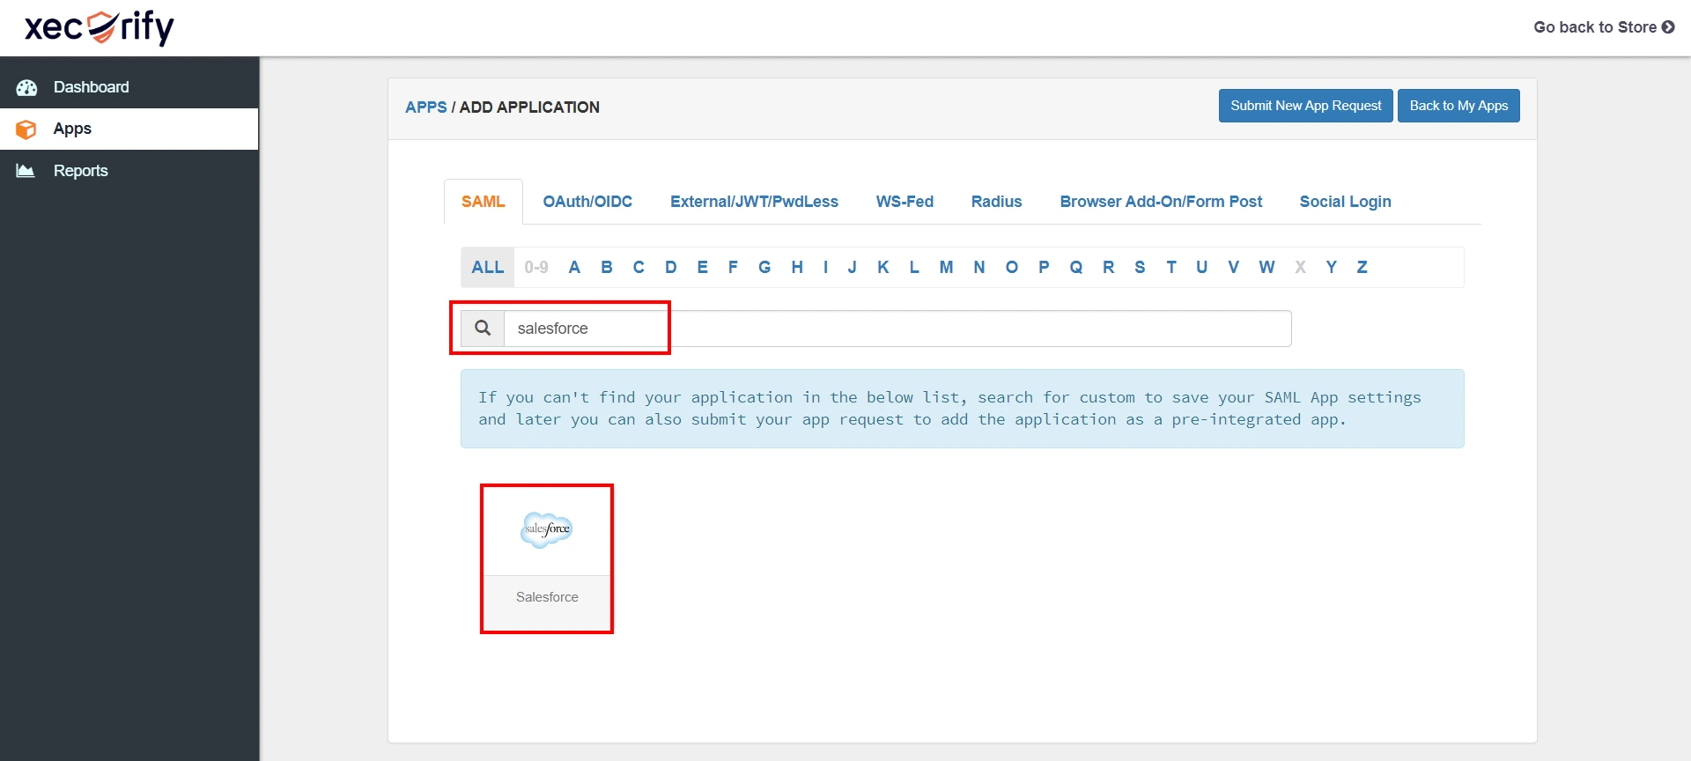The image size is (1691, 761).
Task: Filter apps by letter Q
Action: tap(1076, 267)
